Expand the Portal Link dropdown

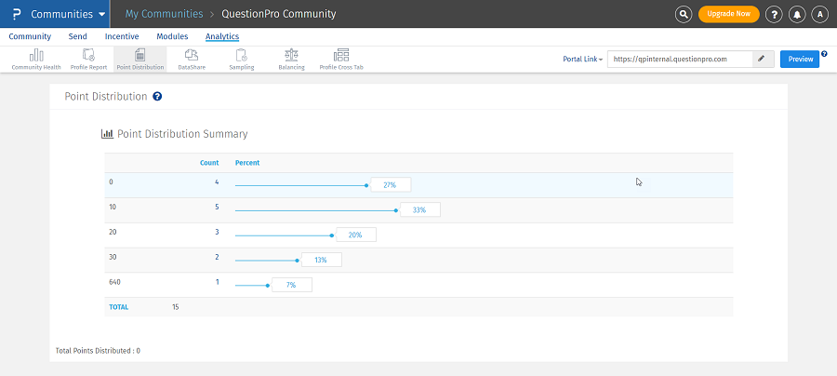pos(583,59)
